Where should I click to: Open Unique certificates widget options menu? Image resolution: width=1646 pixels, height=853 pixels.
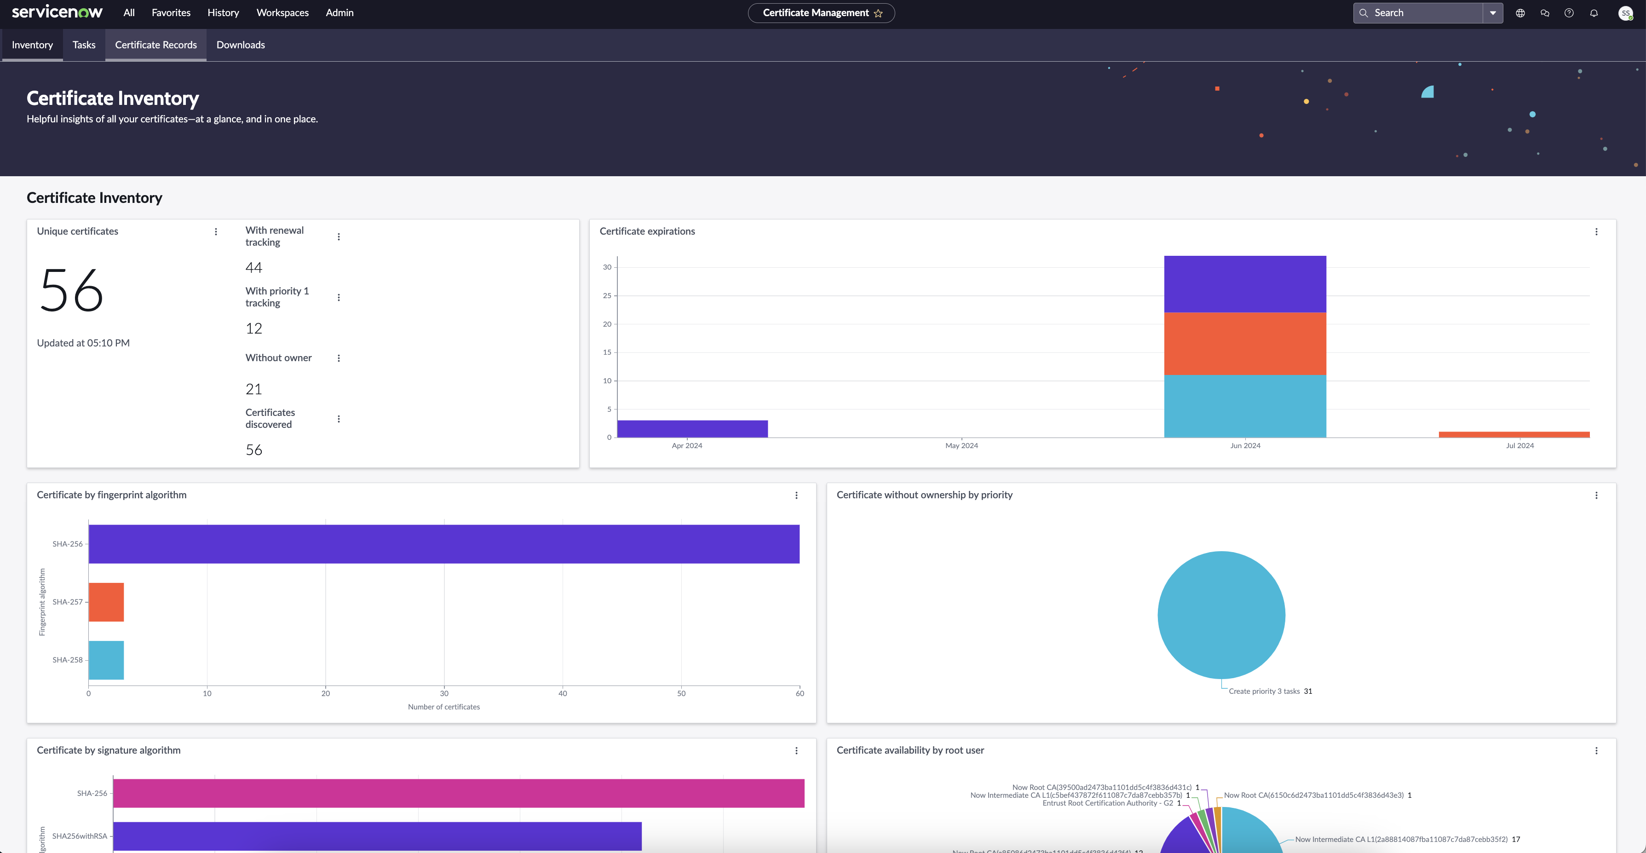216,231
